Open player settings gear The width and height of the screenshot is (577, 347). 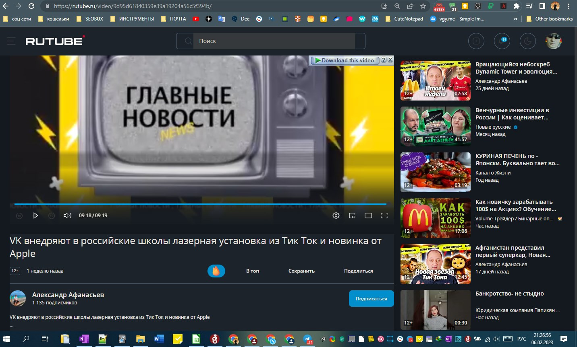[x=336, y=216]
